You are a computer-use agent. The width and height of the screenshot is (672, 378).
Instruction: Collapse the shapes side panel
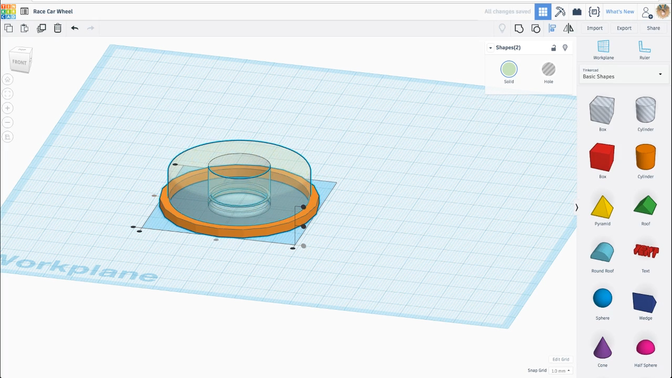point(576,207)
